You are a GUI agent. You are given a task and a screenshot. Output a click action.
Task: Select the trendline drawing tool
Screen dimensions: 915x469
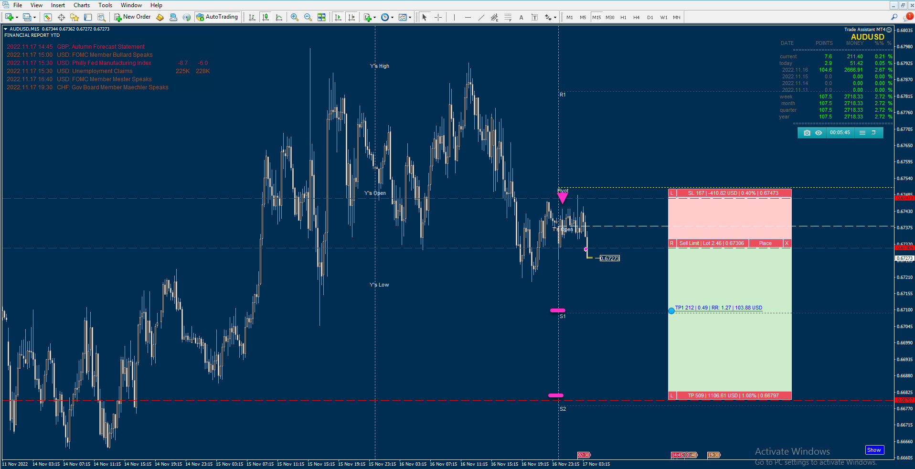[x=481, y=17]
